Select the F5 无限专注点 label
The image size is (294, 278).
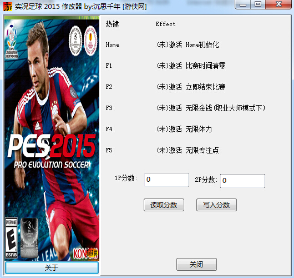coord(188,150)
